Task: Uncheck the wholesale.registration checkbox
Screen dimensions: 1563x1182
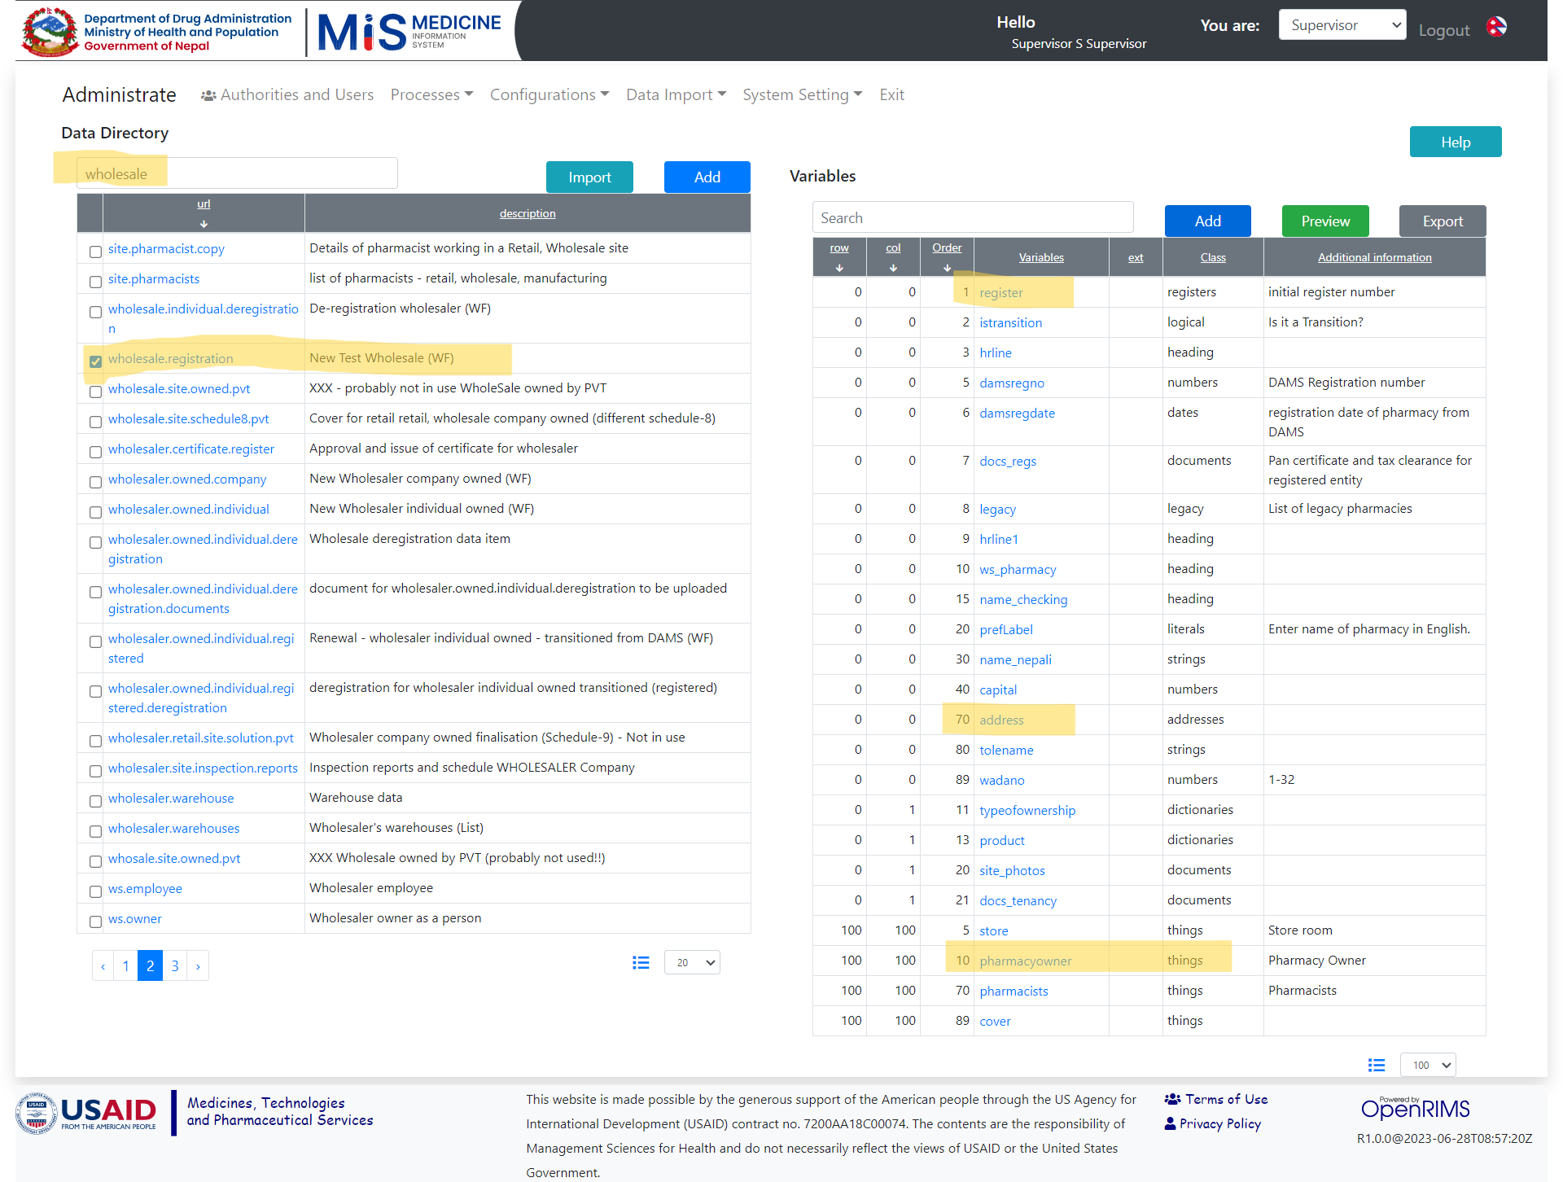Action: tap(95, 361)
